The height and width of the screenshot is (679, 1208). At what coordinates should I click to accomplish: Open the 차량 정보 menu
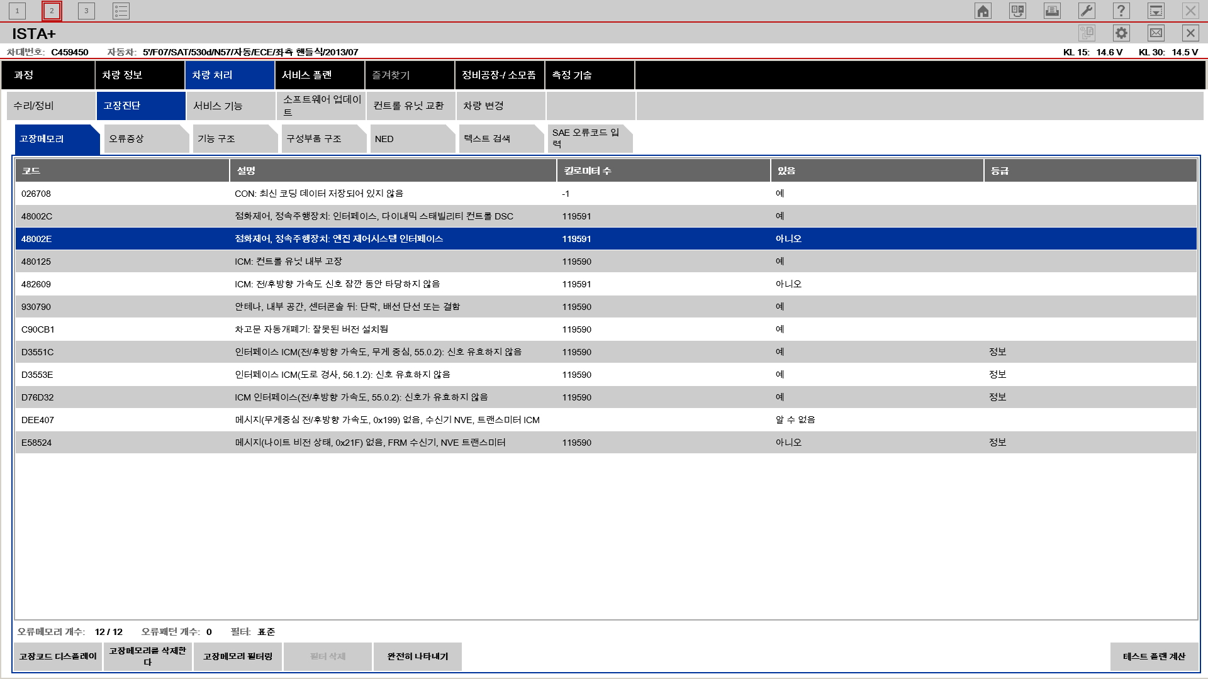click(x=140, y=75)
